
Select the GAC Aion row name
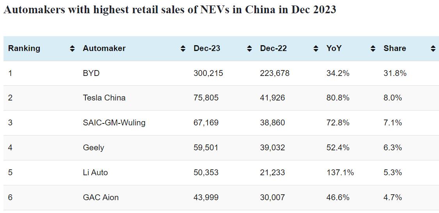(101, 197)
